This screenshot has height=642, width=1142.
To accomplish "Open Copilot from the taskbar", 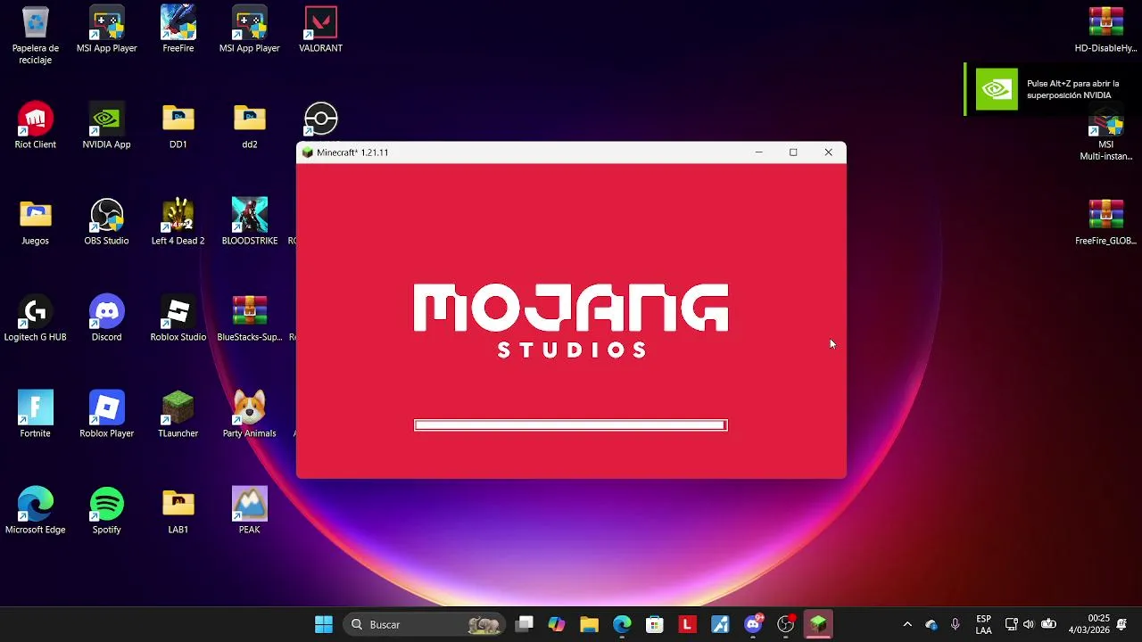I will click(x=557, y=624).
